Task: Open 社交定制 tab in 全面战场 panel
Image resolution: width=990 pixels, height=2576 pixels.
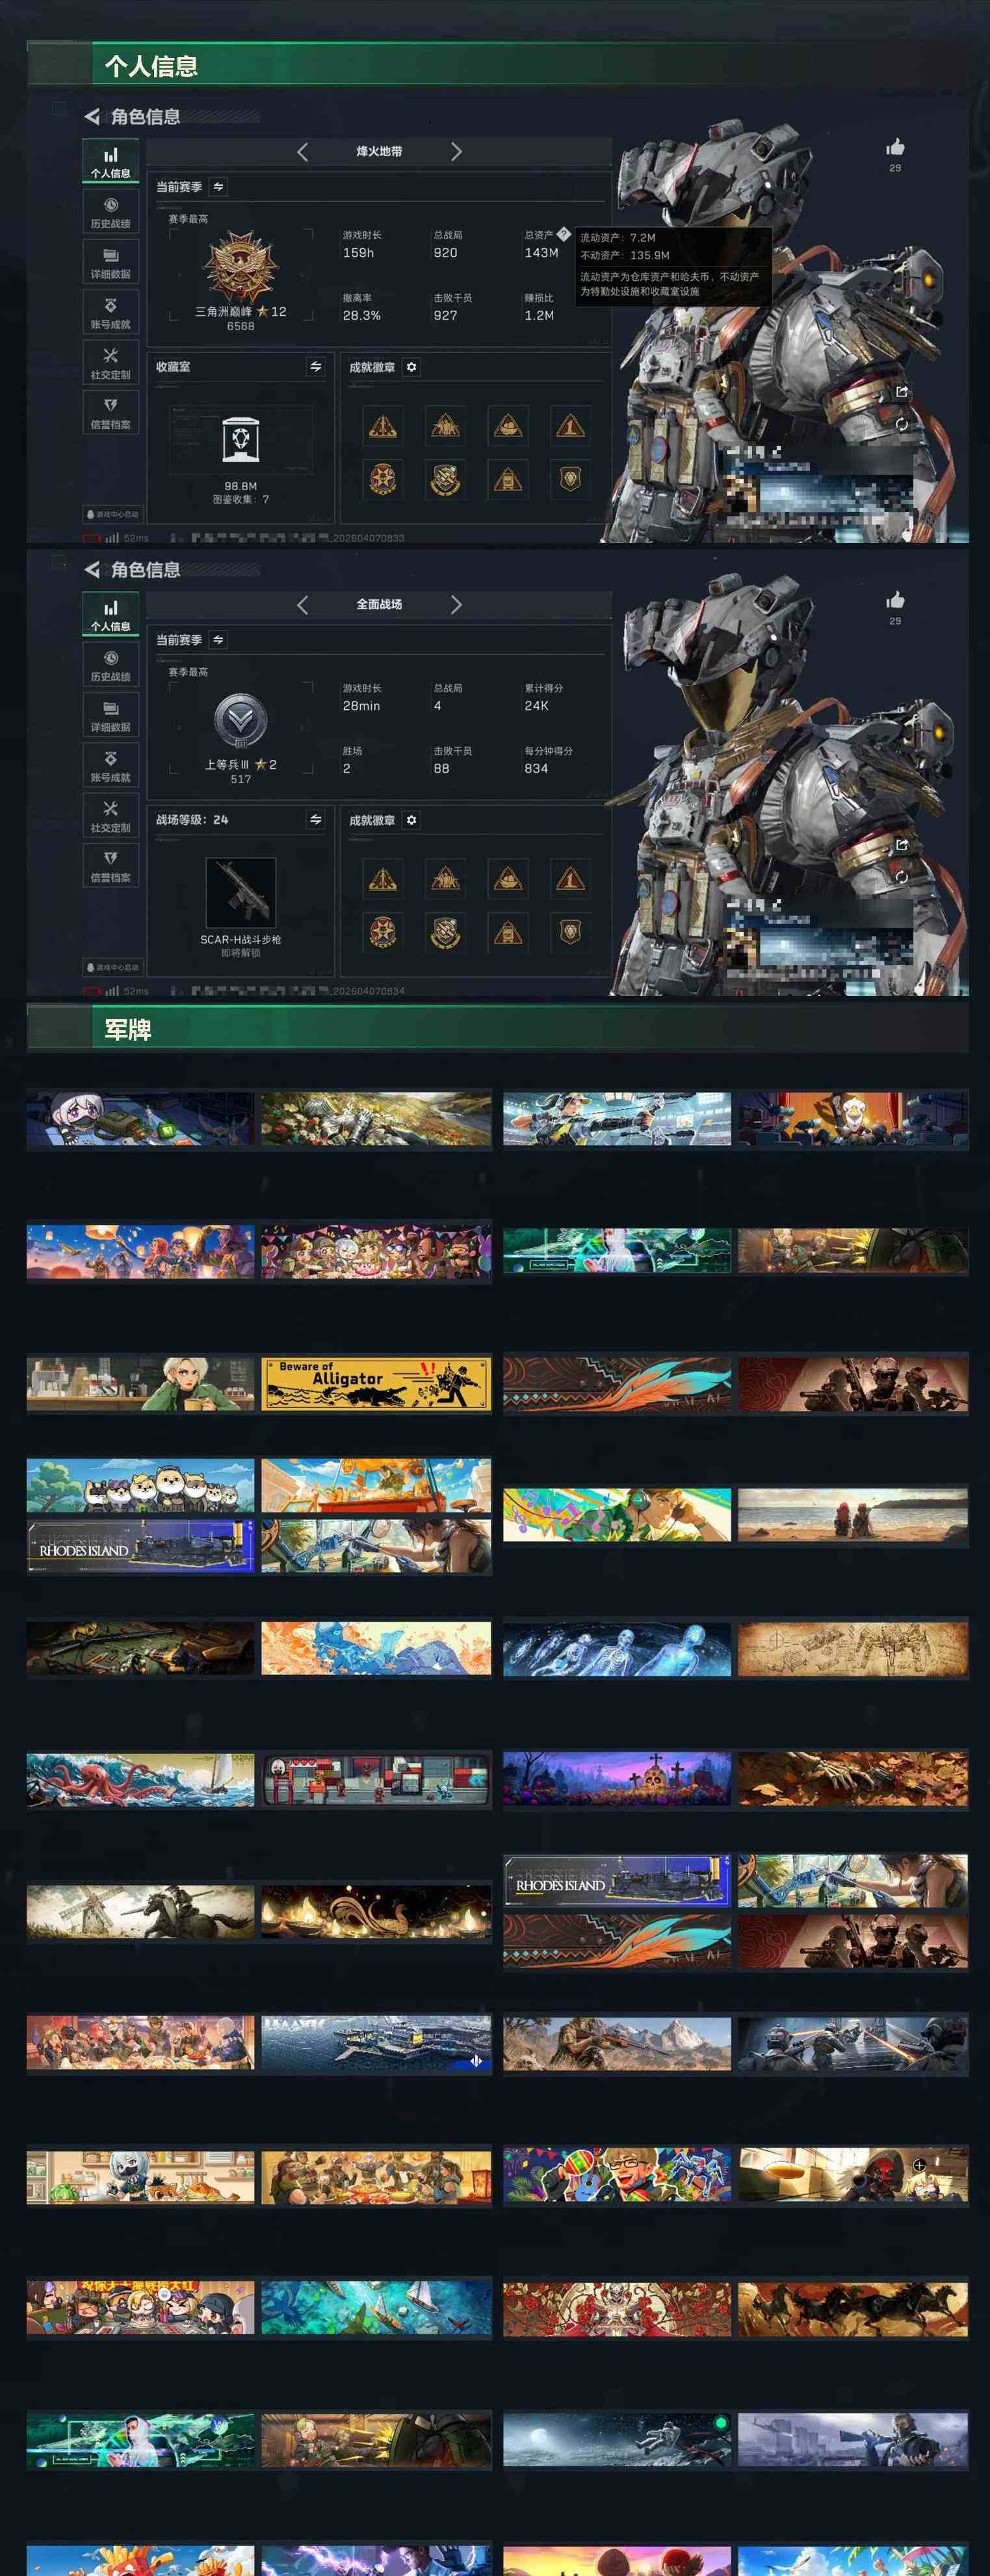Action: point(111,816)
